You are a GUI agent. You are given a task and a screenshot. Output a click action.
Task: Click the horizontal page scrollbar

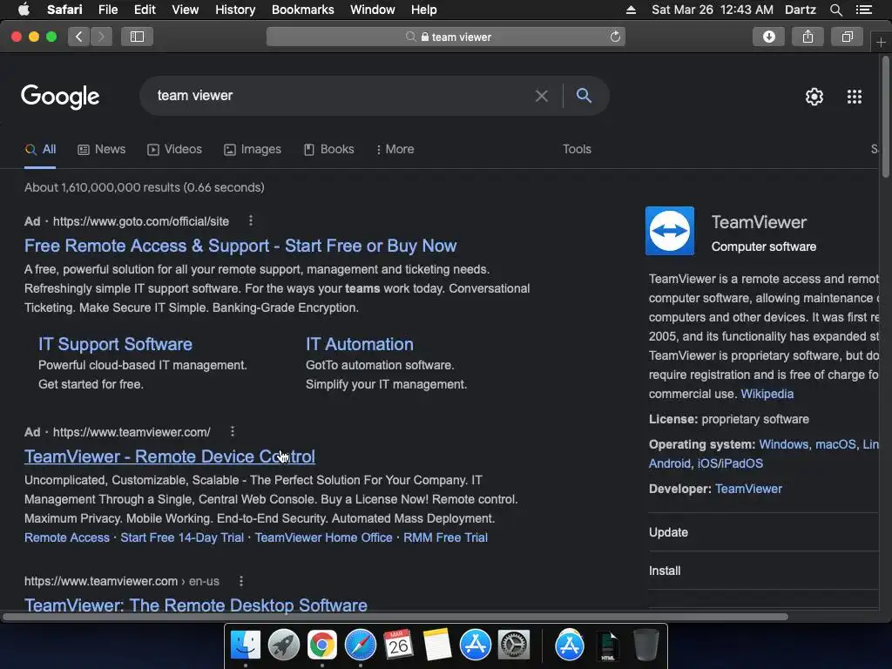tap(395, 617)
